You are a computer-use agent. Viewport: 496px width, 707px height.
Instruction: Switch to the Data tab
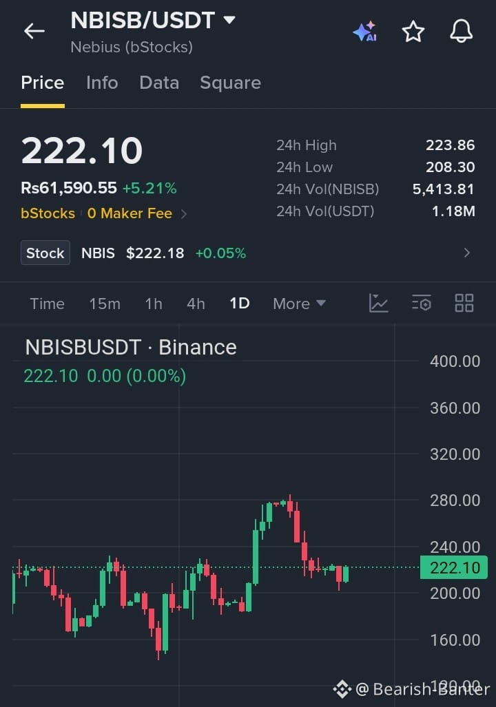click(x=159, y=83)
